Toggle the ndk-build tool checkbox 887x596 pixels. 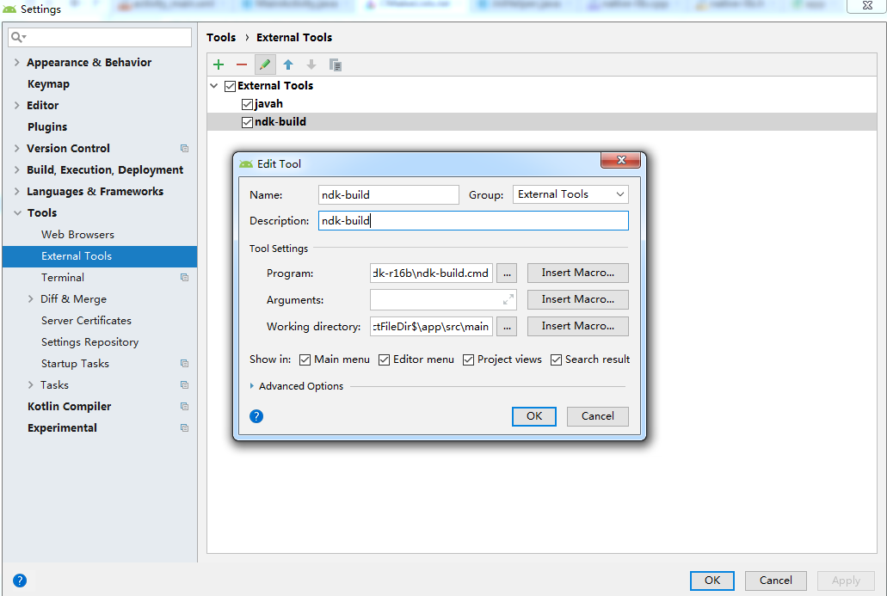[247, 122]
